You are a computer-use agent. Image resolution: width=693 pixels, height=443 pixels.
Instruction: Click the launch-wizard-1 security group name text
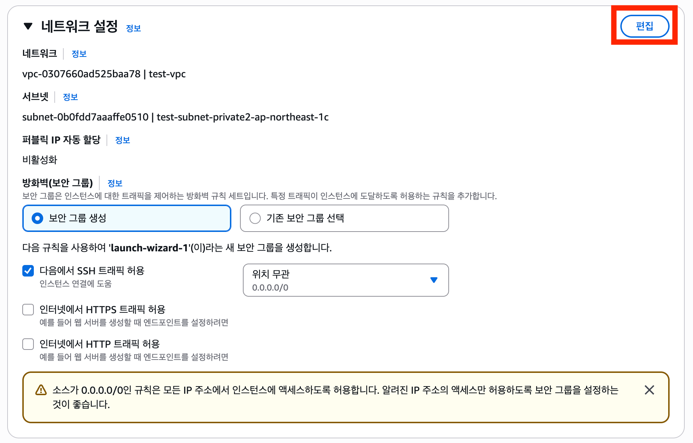150,248
